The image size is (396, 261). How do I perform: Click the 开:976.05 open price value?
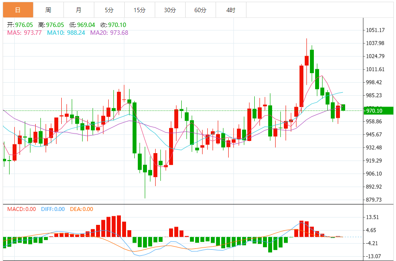[20, 25]
